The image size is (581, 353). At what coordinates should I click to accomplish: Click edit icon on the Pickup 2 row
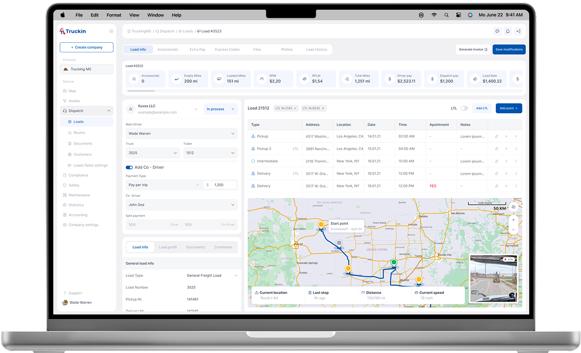click(x=496, y=149)
